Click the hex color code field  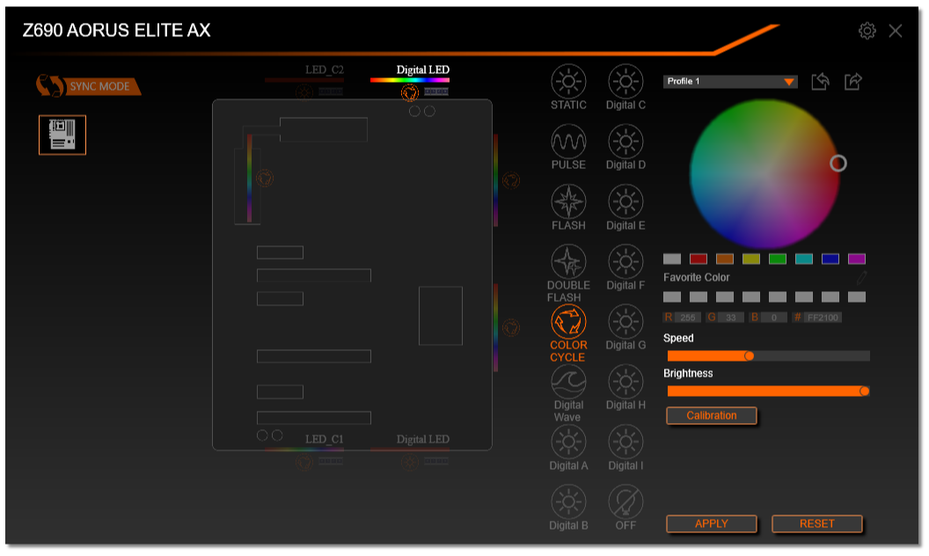(823, 317)
